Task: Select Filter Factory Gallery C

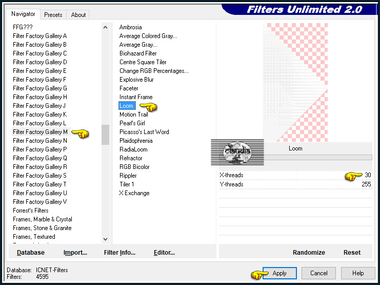Action: pos(40,53)
